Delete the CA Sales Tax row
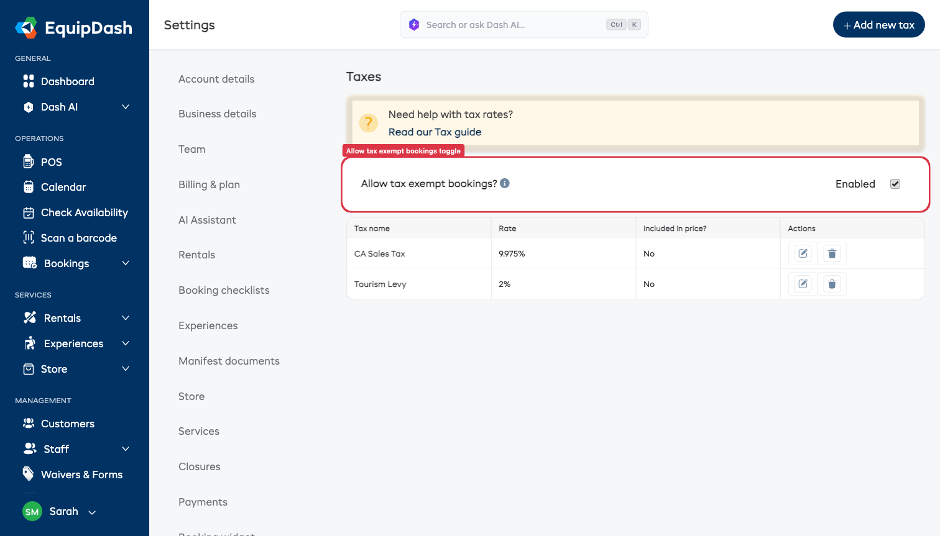This screenshot has height=536, width=940. click(x=832, y=253)
